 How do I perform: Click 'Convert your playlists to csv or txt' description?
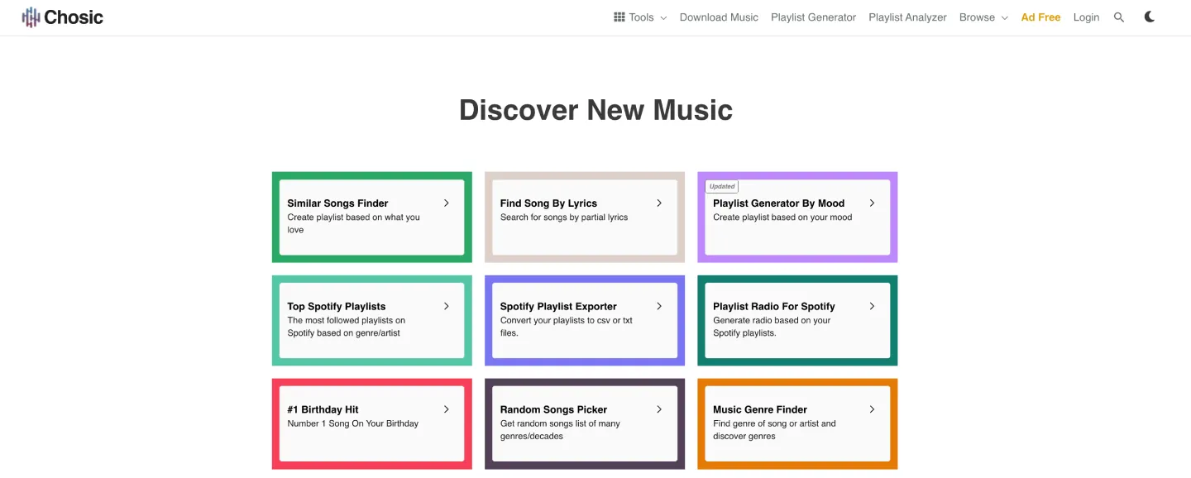tap(567, 327)
